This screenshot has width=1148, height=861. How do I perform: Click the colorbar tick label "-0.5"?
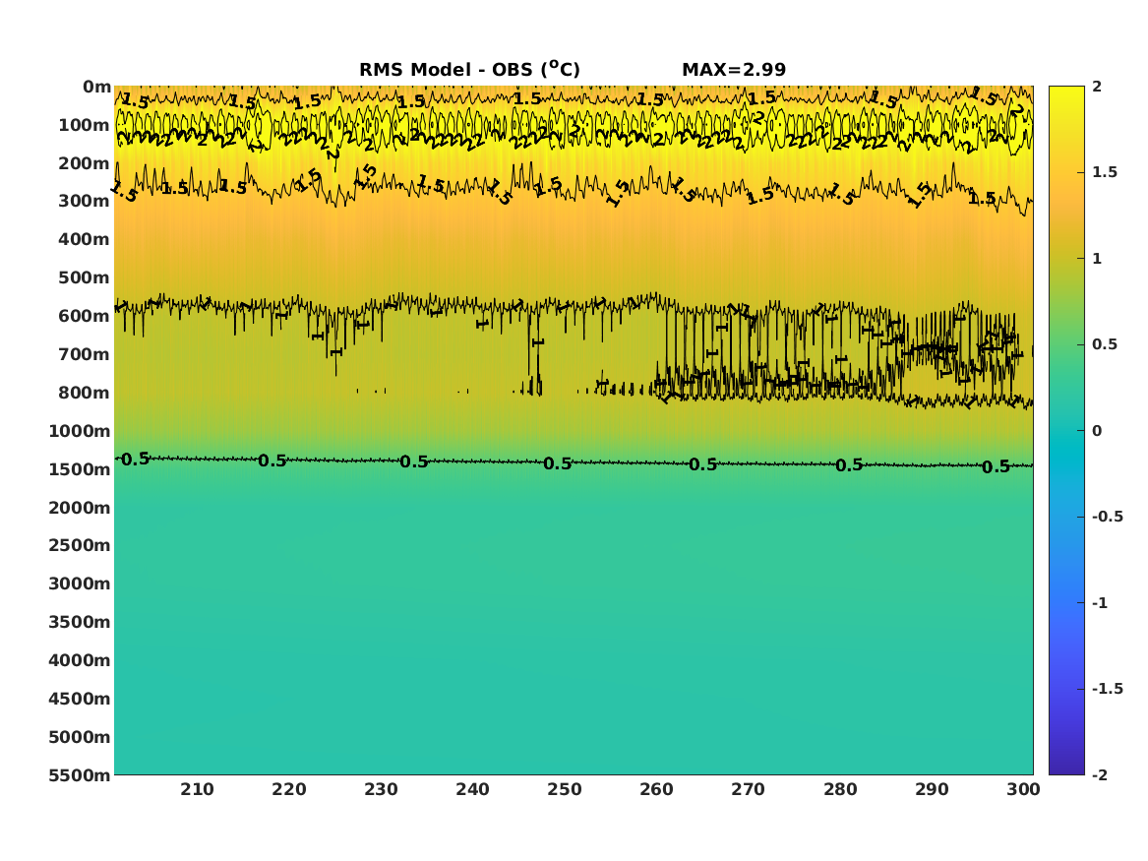coord(1107,517)
